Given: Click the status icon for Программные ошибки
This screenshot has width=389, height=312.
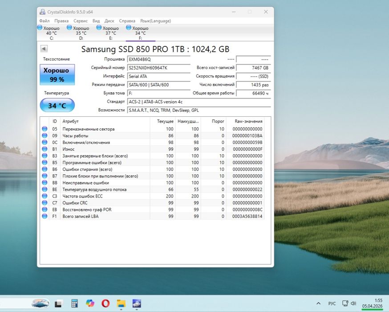Looking at the screenshot, I should click(45, 162).
